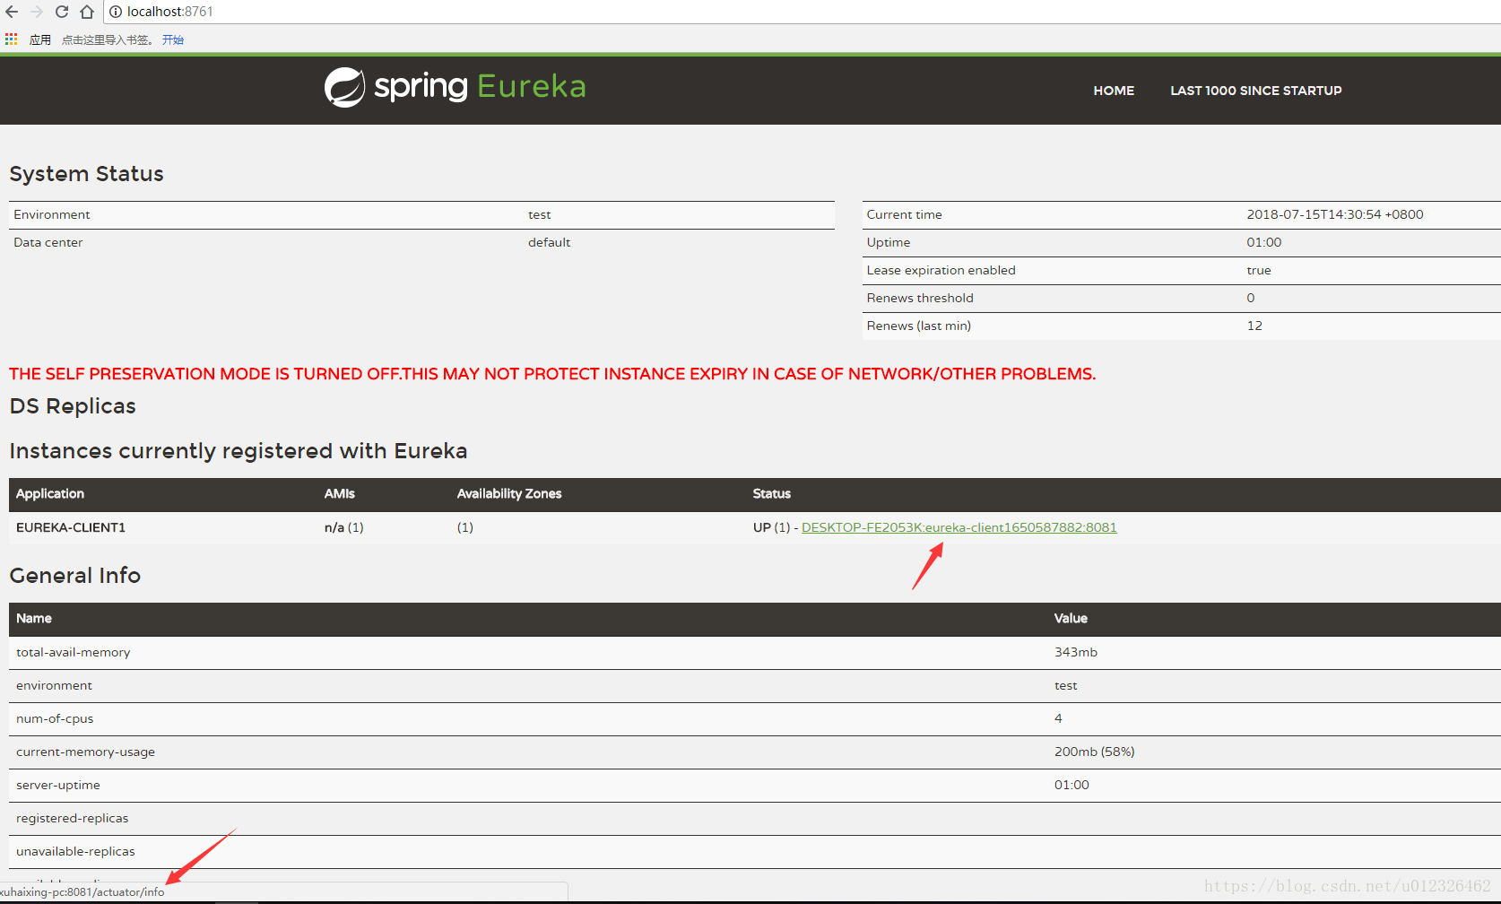Image resolution: width=1501 pixels, height=904 pixels.
Task: Go back using the browser back arrow
Action: coord(12,12)
